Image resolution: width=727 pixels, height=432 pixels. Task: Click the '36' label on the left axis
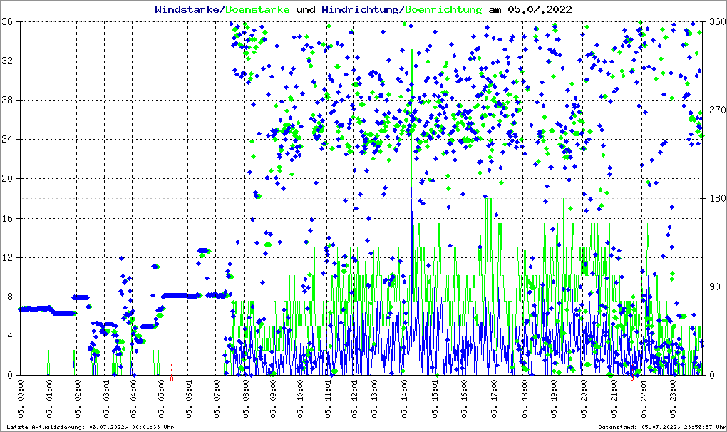click(9, 22)
